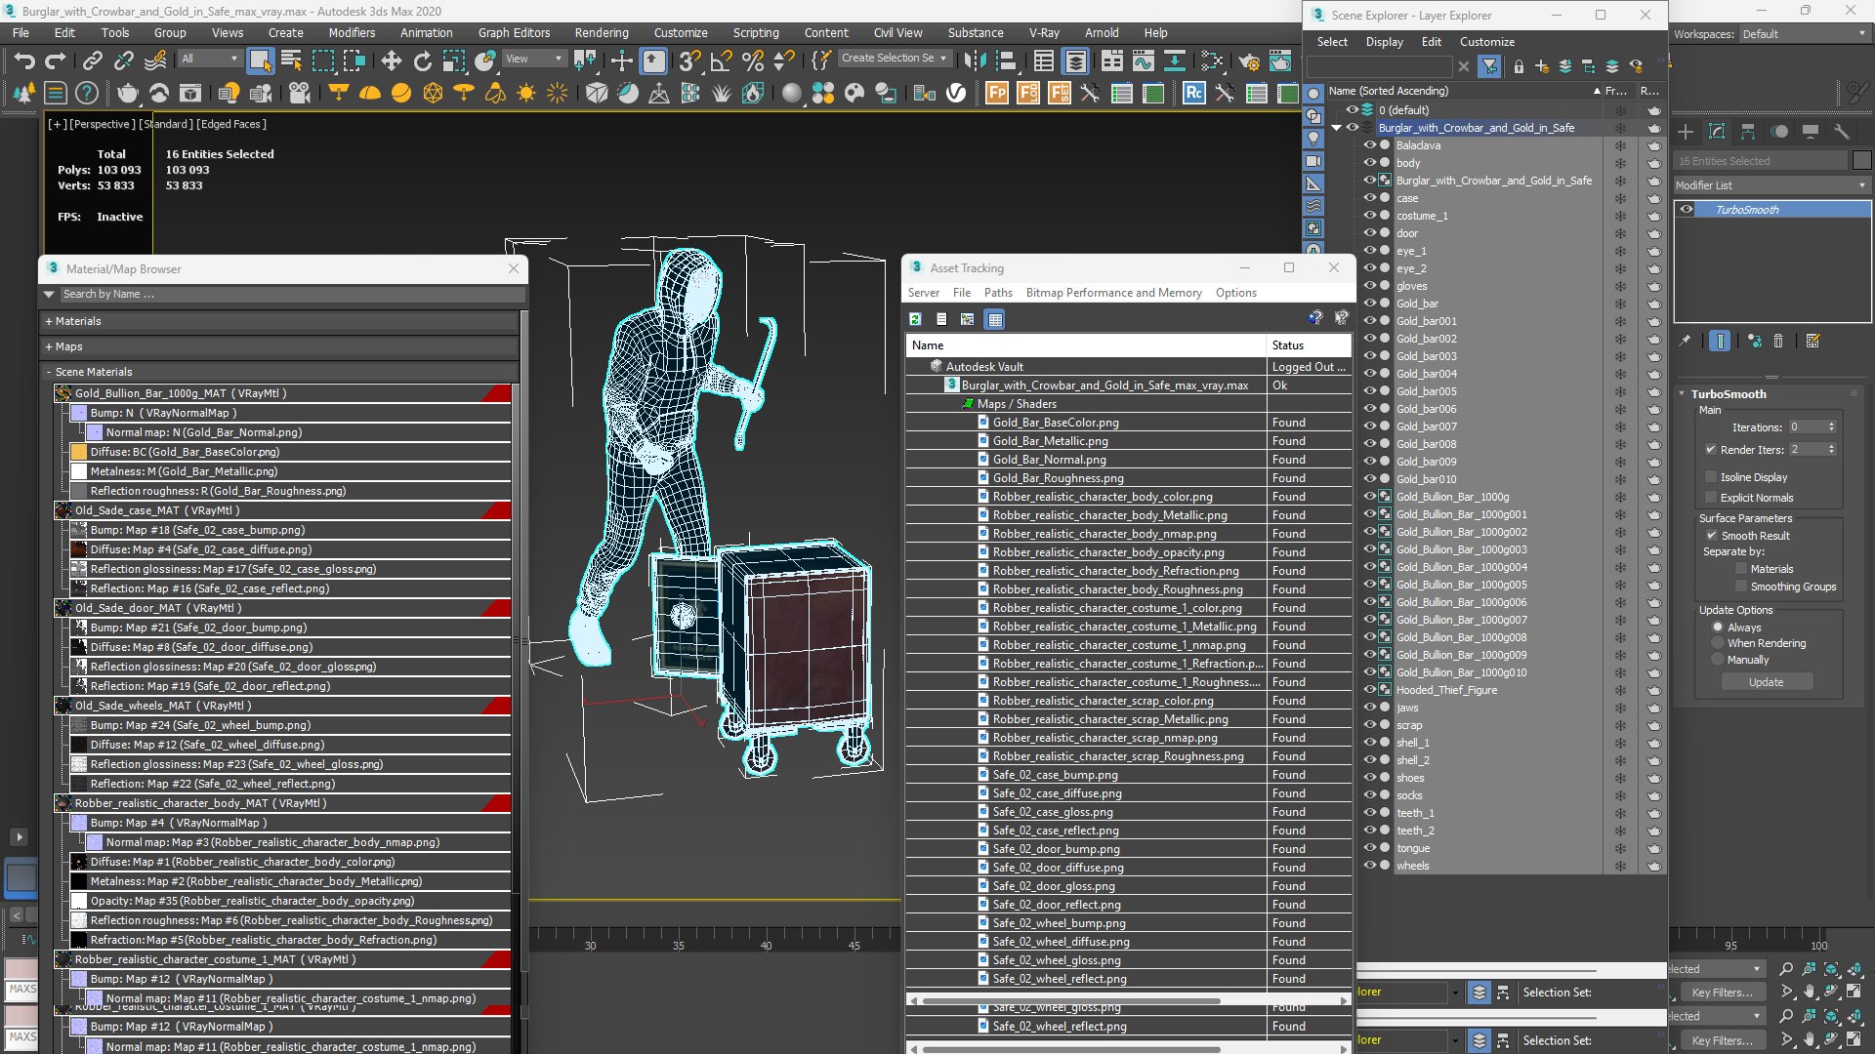This screenshot has height=1054, width=1875.
Task: Click the Redo arrow in main toolbar
Action: tap(56, 61)
